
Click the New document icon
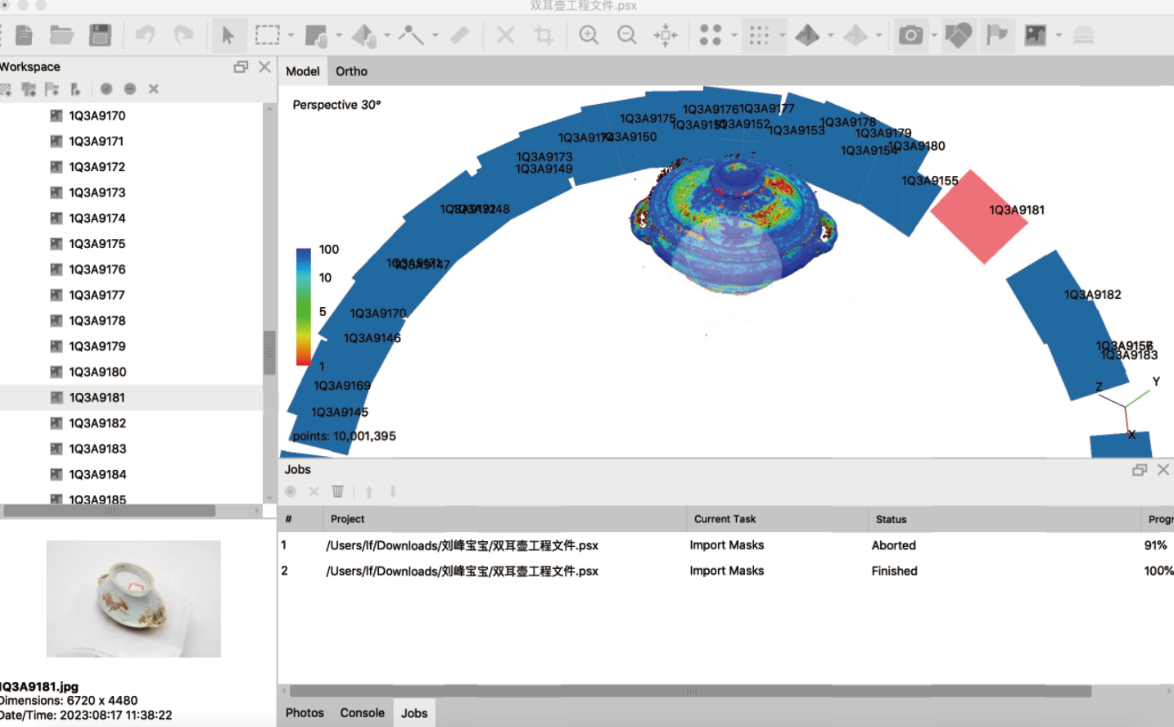(25, 35)
